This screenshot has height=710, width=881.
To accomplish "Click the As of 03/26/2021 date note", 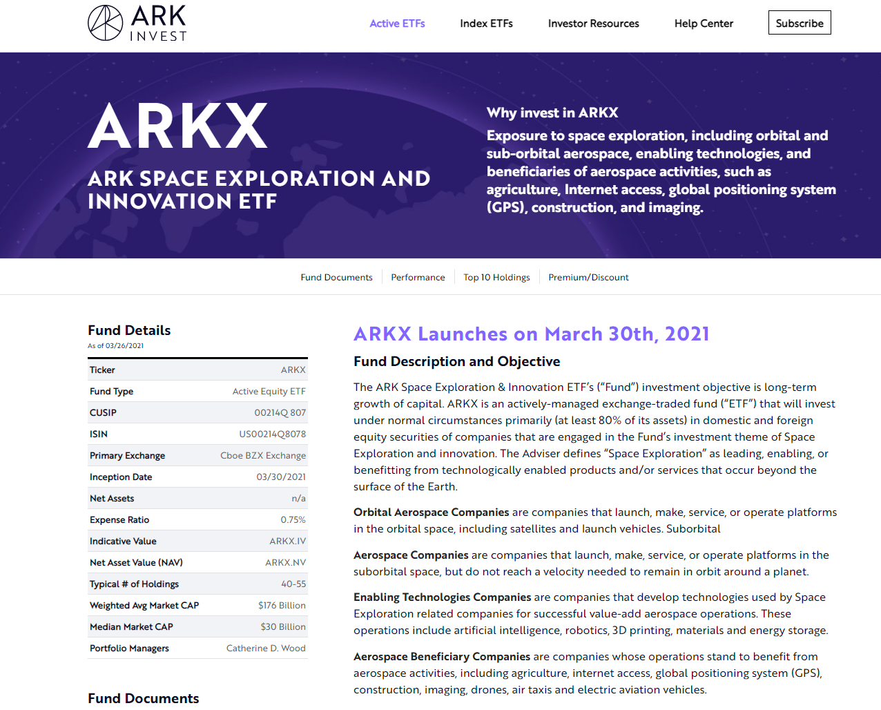I will tap(115, 346).
